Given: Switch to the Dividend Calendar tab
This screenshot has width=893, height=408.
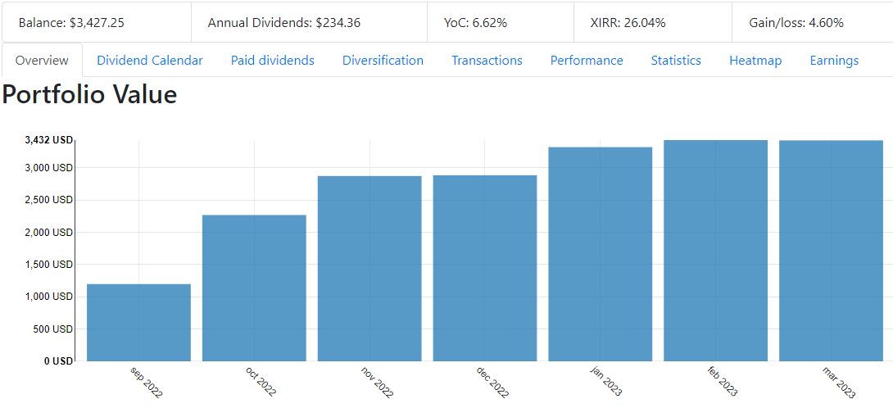Looking at the screenshot, I should [150, 61].
